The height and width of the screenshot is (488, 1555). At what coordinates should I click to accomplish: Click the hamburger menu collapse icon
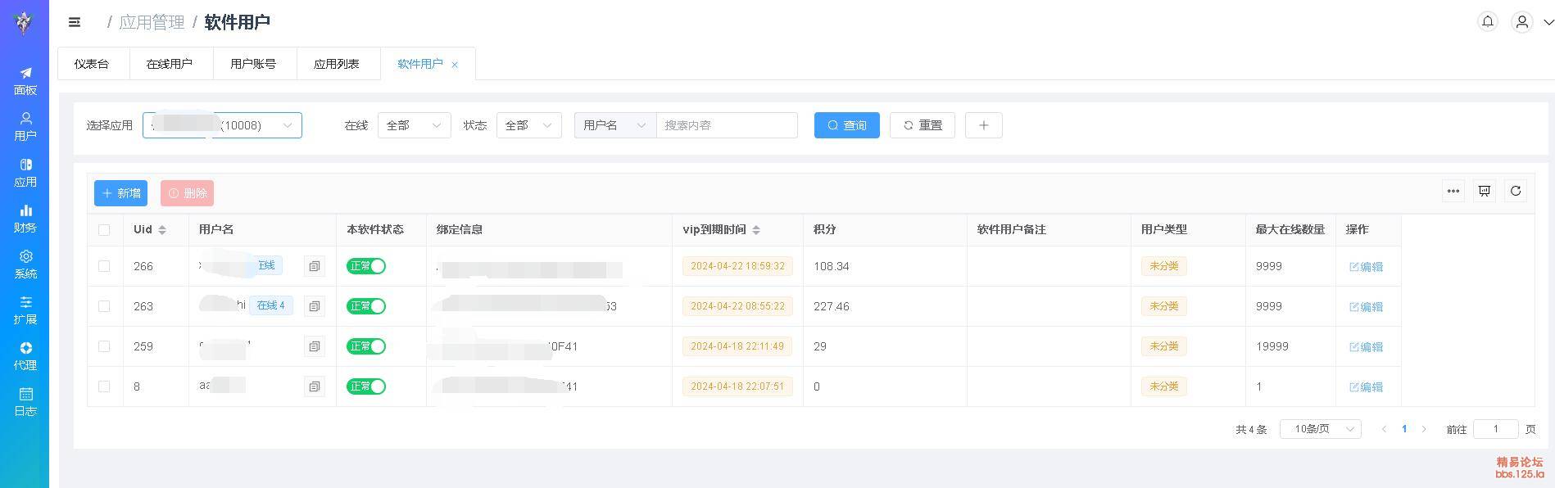75,23
